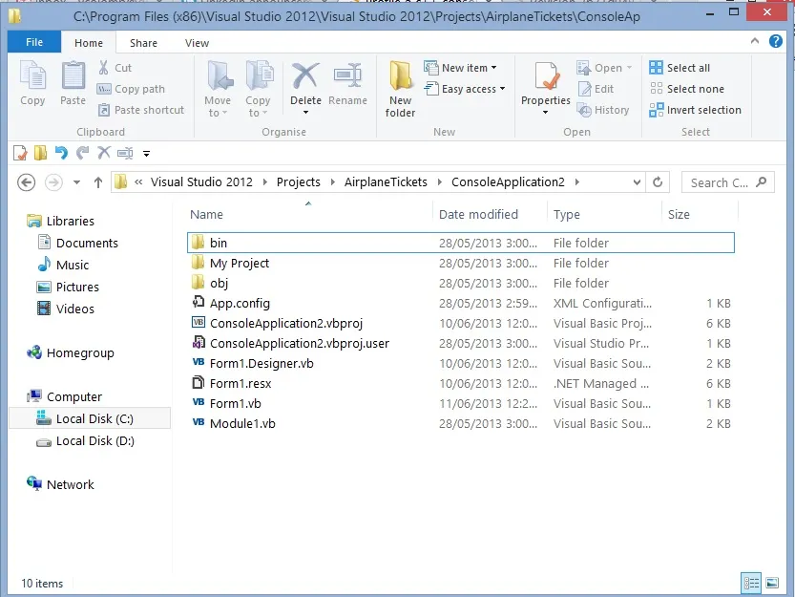Sort by Date modified column
This screenshot has width=795, height=597.
[x=478, y=214]
